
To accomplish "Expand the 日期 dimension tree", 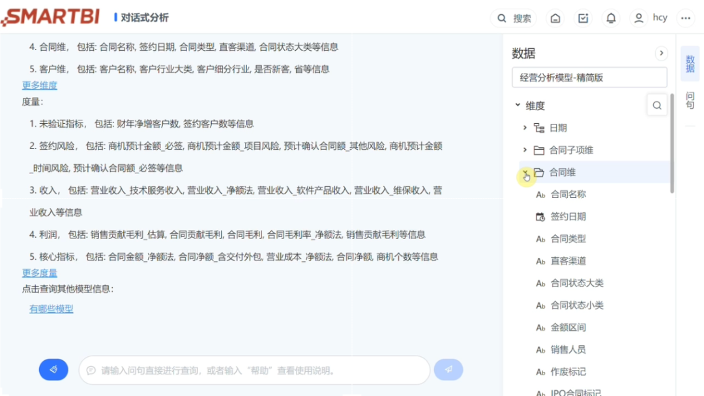I will point(525,128).
